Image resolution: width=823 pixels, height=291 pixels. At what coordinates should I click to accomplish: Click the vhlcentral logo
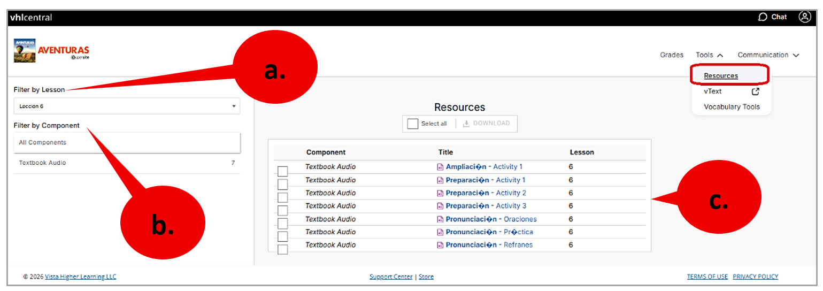pos(31,18)
